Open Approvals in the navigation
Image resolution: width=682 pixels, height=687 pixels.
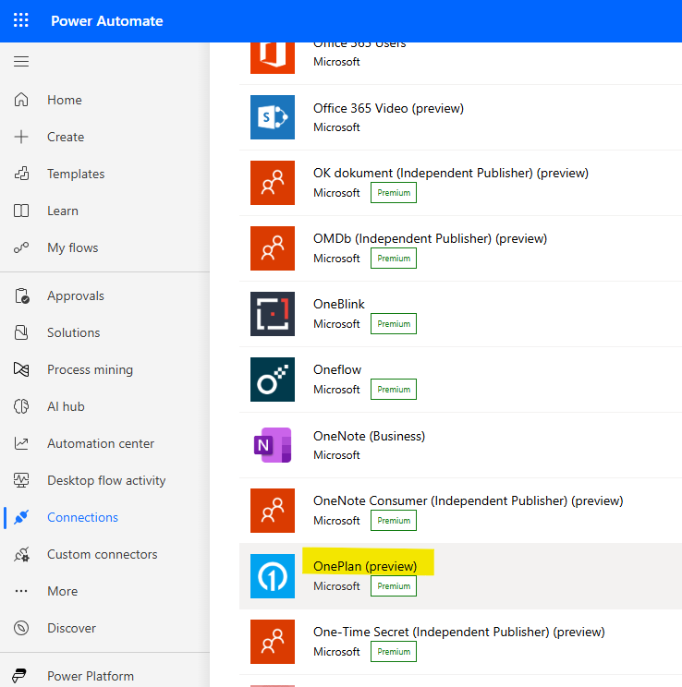click(75, 295)
